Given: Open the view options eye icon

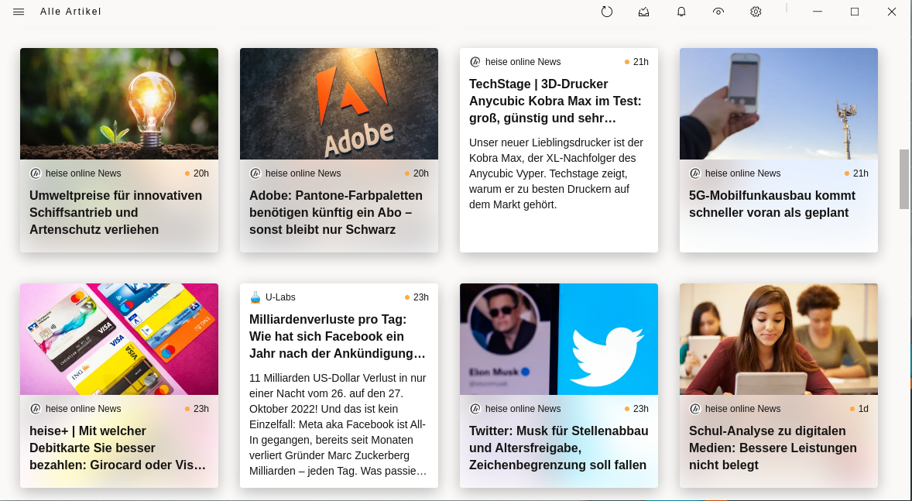Looking at the screenshot, I should [718, 12].
